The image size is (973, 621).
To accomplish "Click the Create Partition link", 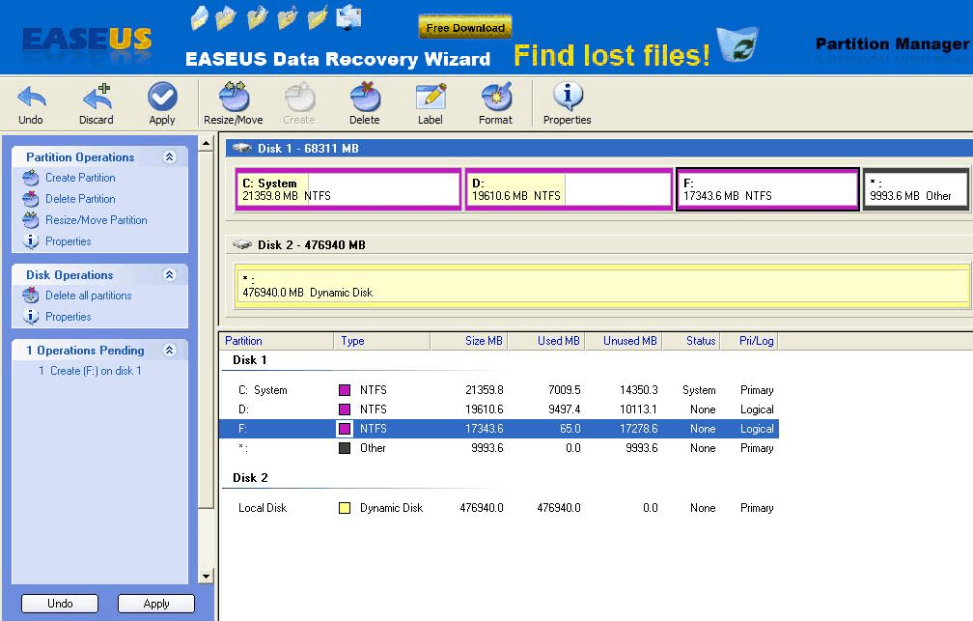I will tap(80, 178).
